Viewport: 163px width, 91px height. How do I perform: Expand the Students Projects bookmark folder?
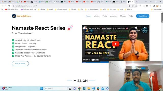click(61, 10)
